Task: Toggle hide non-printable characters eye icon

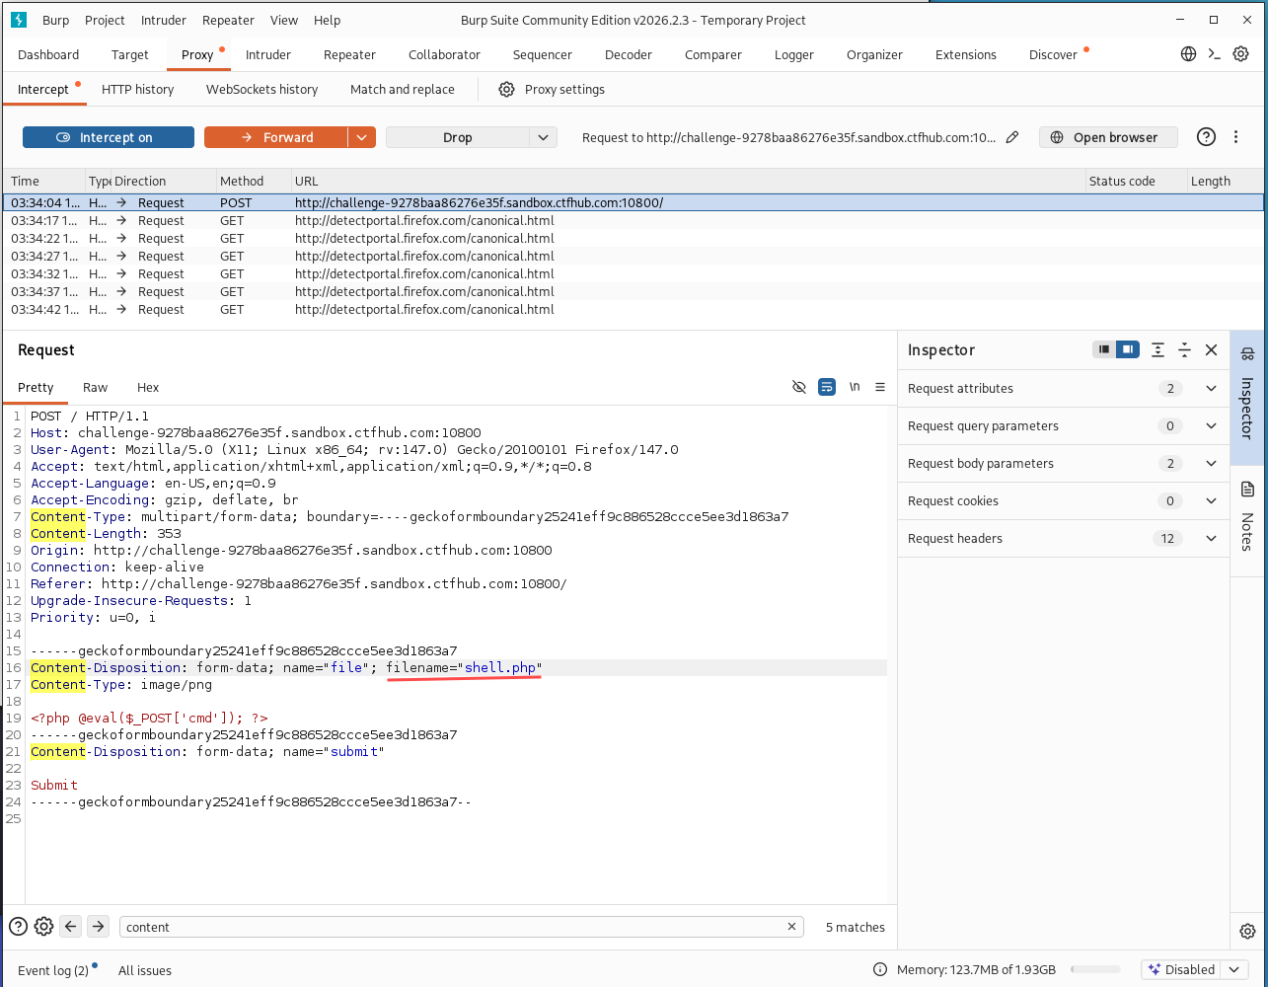Action: [x=799, y=387]
